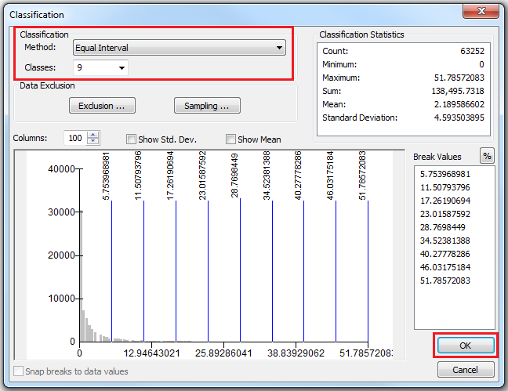Click the Standard Deviation value 4.593503895
The width and height of the screenshot is (508, 391).
pos(459,118)
